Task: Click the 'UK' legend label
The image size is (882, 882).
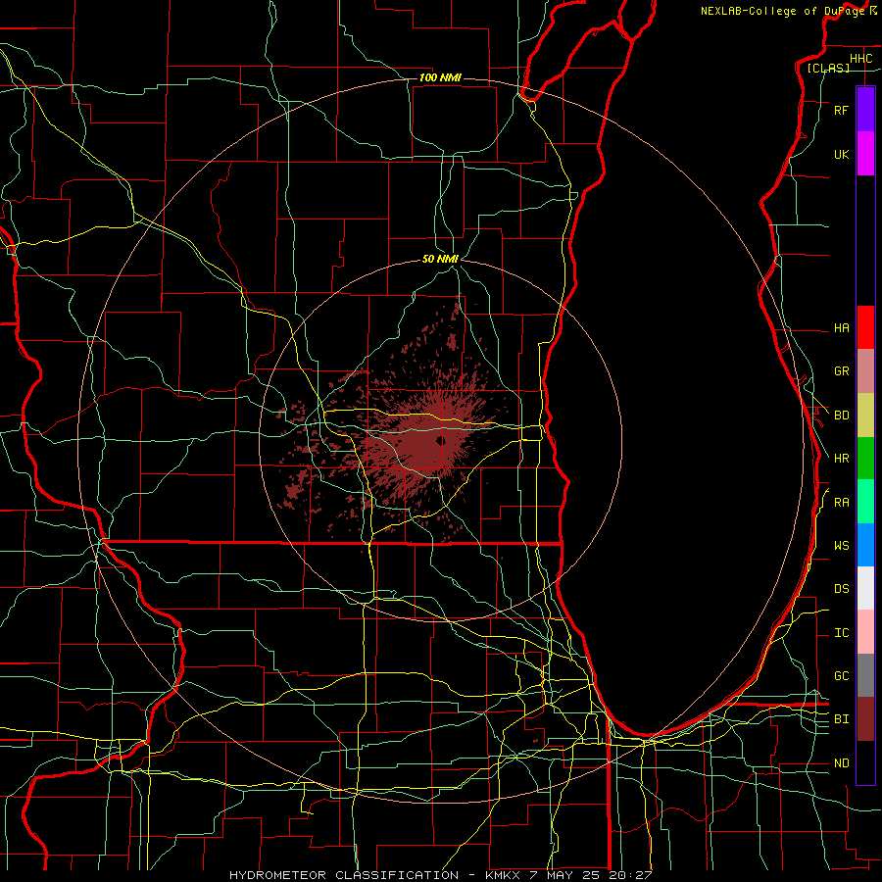Action: [x=841, y=155]
